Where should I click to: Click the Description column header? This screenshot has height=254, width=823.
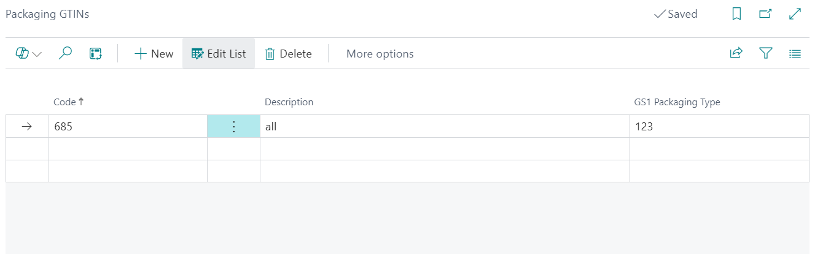click(x=289, y=102)
